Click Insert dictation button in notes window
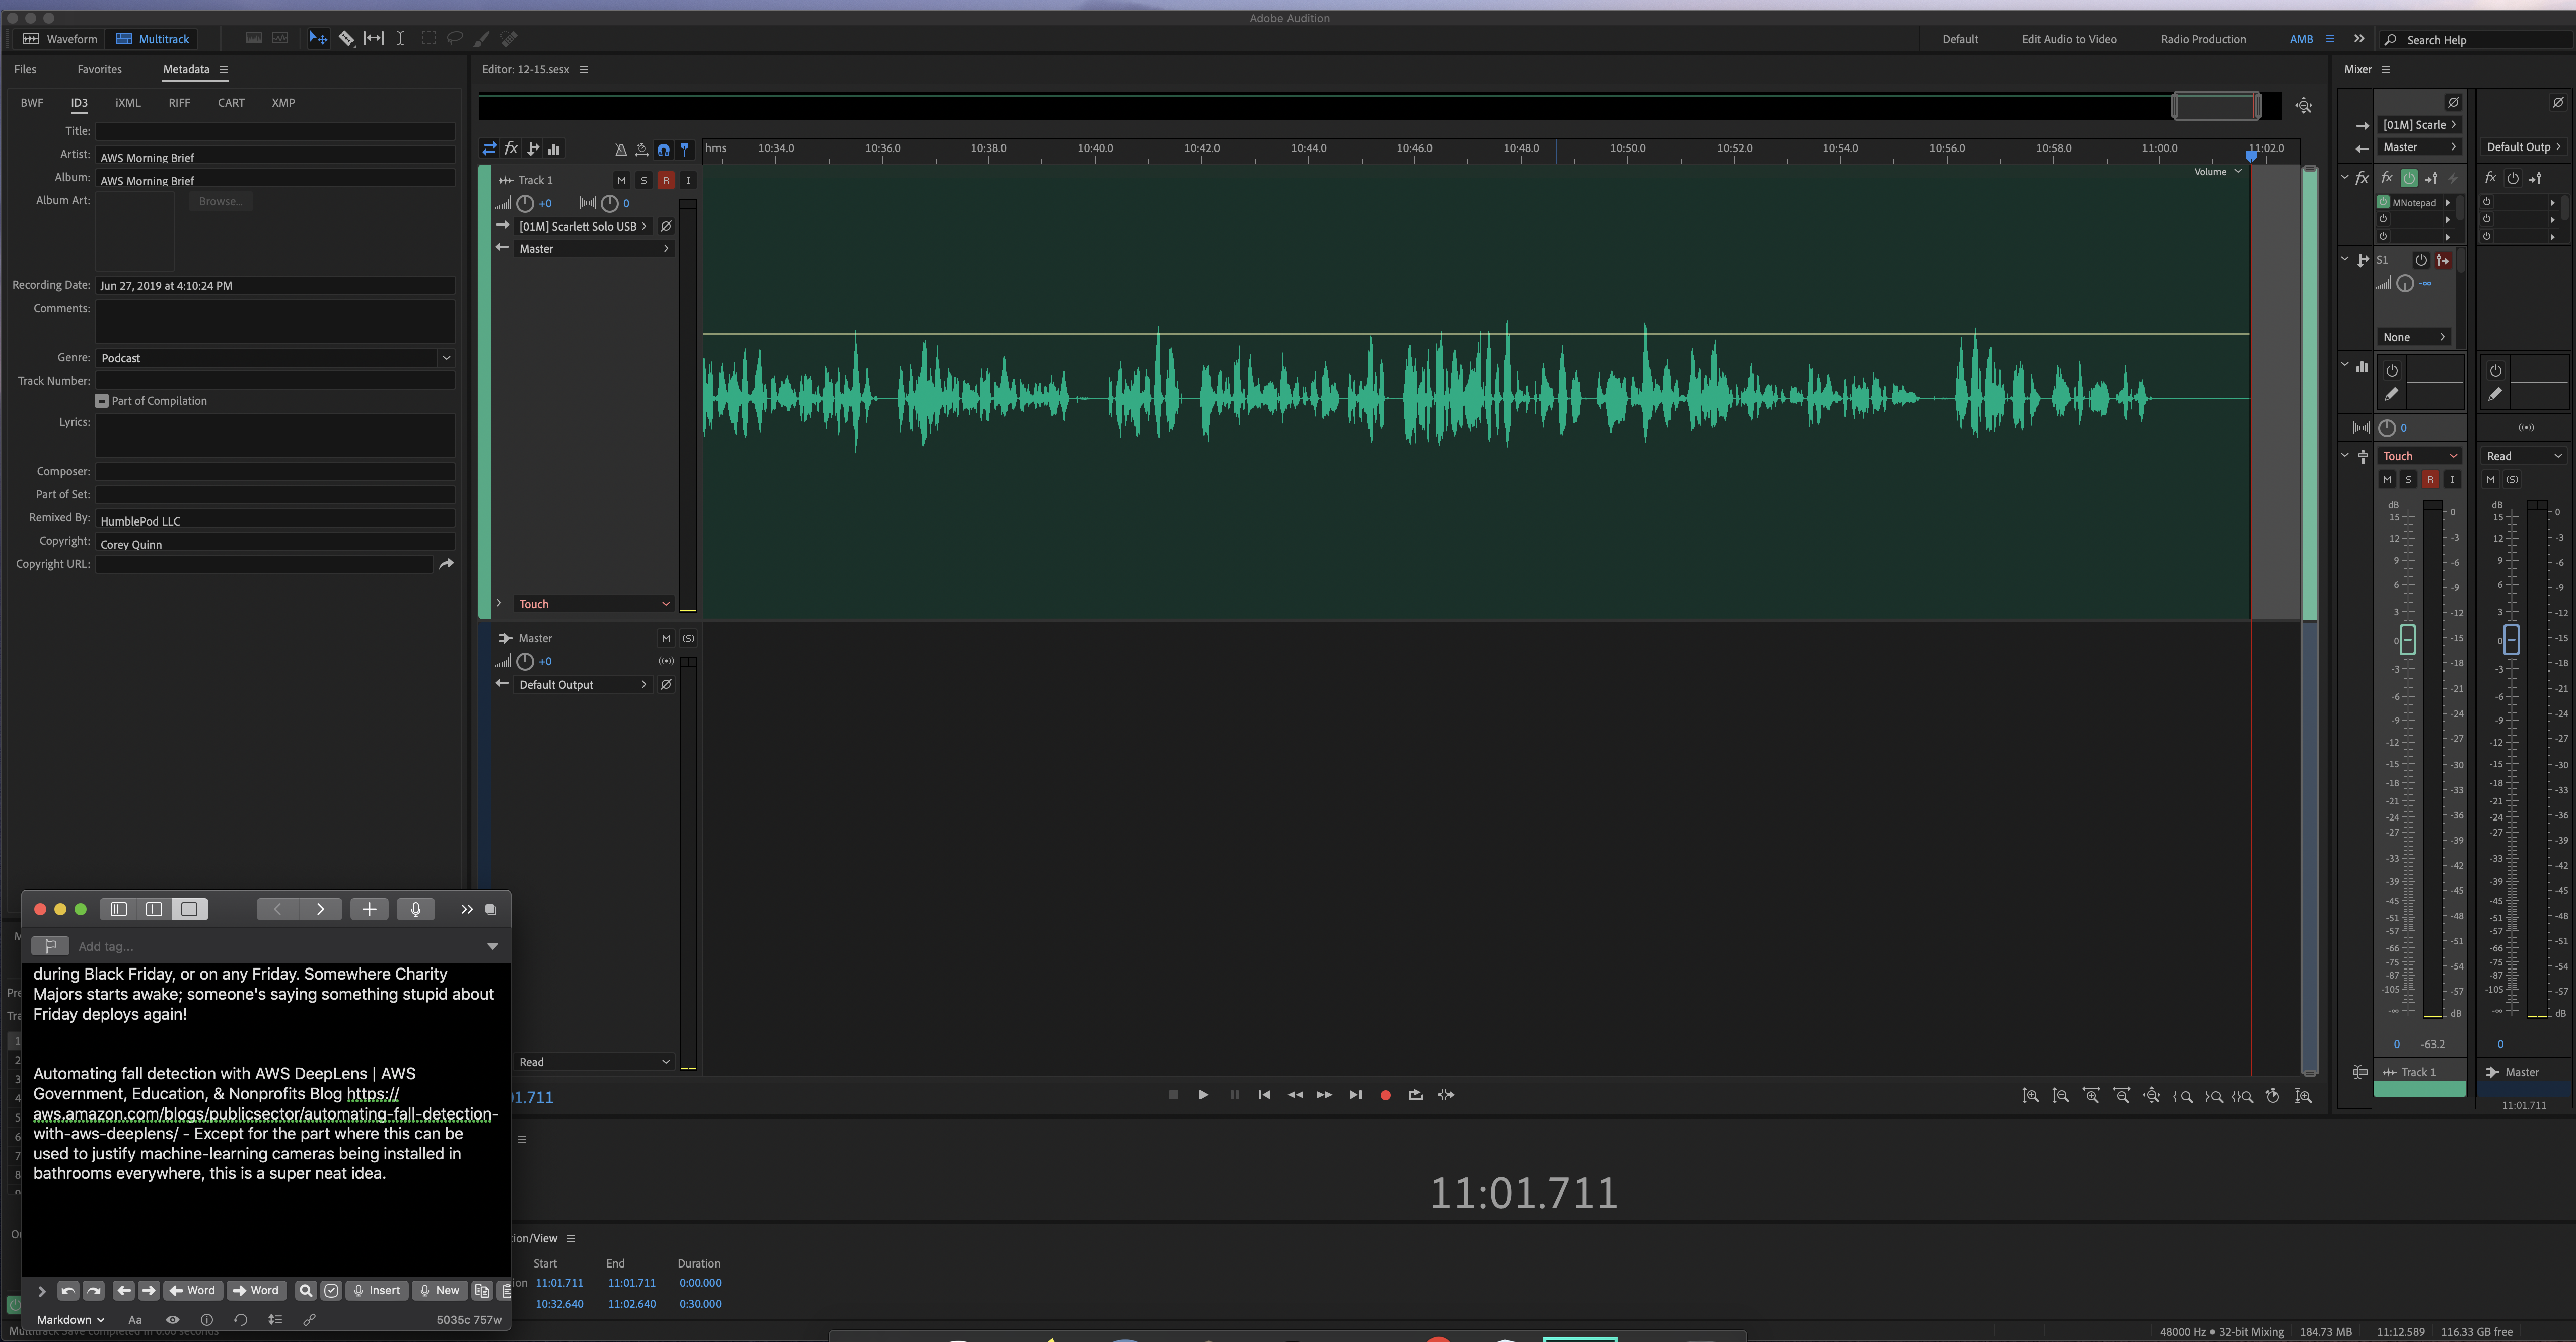Image resolution: width=2576 pixels, height=1342 pixels. pos(377,1291)
